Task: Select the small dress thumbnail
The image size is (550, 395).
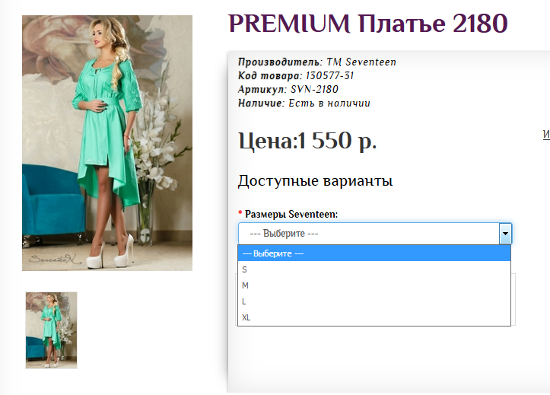Action: [51, 330]
